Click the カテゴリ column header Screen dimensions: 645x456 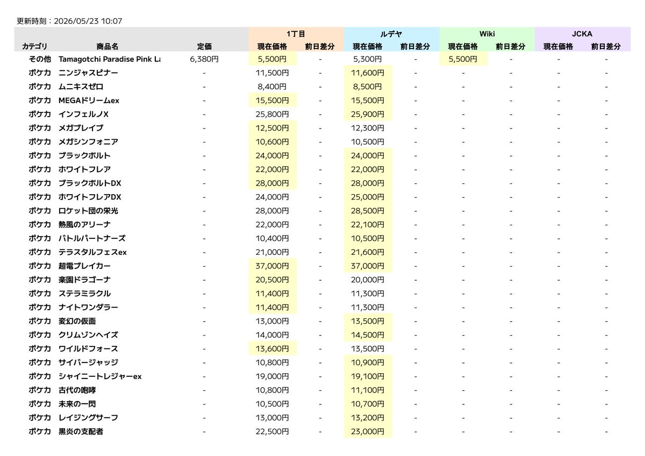[x=35, y=47]
